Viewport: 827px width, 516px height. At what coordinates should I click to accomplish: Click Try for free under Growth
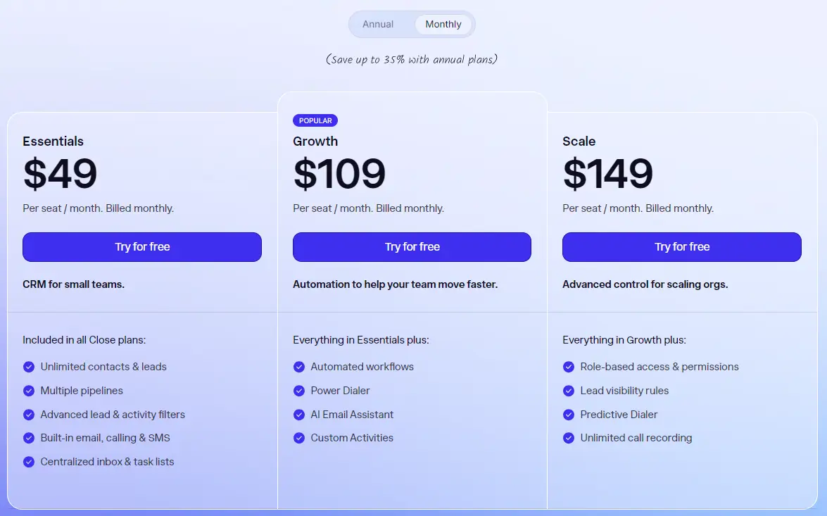pos(412,247)
